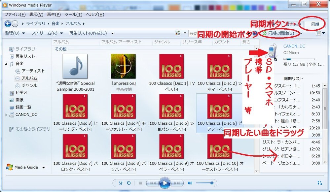This screenshot has height=192, width=330.
Task: Open その他のライブラリ
Action: click(x=33, y=129)
